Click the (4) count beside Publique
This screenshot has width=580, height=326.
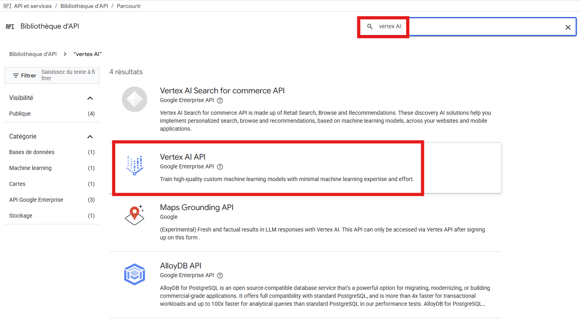point(91,114)
